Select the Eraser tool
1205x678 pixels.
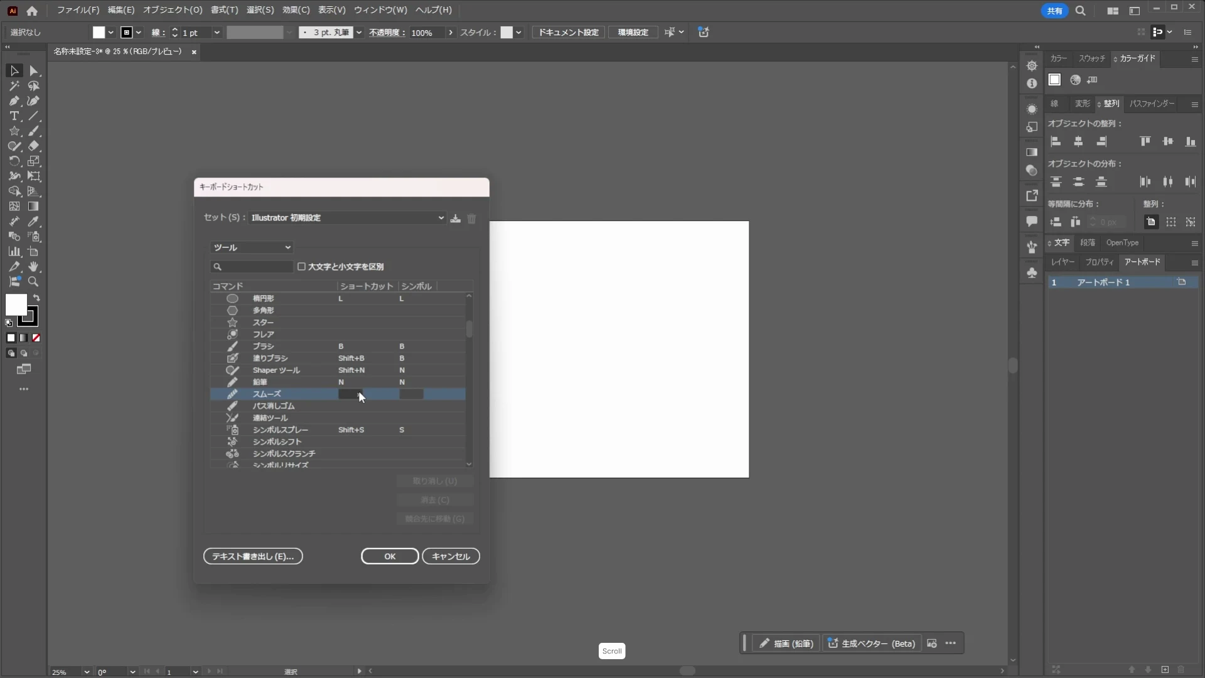pyautogui.click(x=33, y=146)
